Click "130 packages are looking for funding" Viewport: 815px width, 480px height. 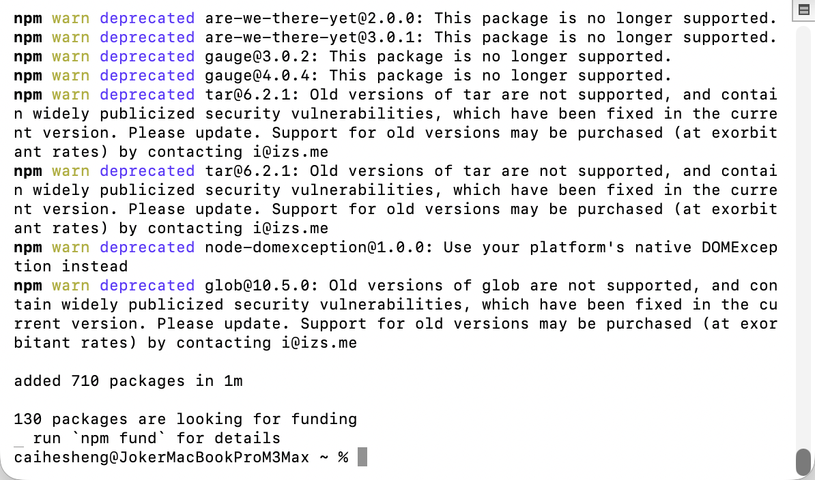coord(186,419)
